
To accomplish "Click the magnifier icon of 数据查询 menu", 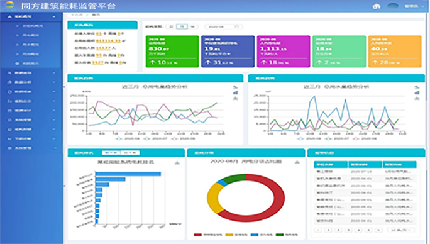I will pos(9,73).
